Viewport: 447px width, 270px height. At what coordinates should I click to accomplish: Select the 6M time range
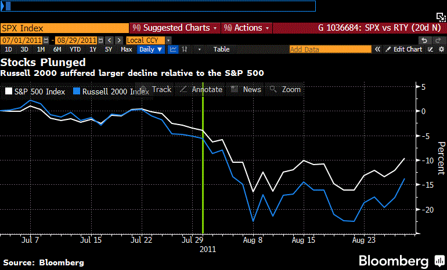(x=57, y=49)
